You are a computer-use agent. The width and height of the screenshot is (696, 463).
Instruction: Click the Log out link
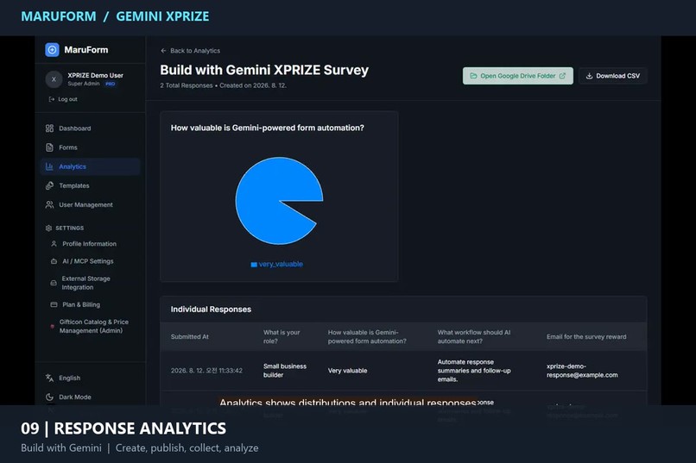coord(63,99)
